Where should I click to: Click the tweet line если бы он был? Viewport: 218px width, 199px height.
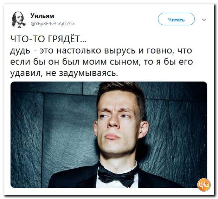(x=102, y=62)
